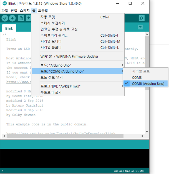Viewport: 169px width, 174px height.
Task: Select the COM3 serial port
Action: click(145, 77)
